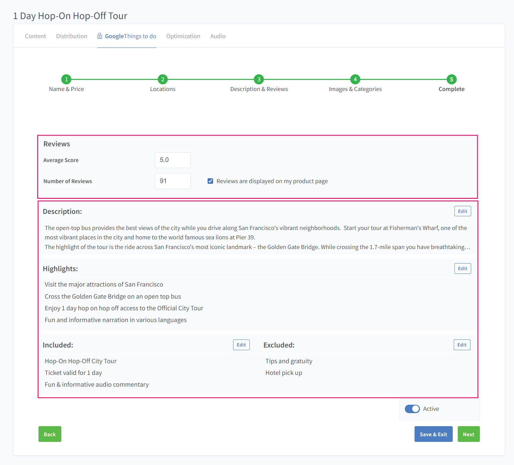Open step 4 Images & Categories

point(355,79)
